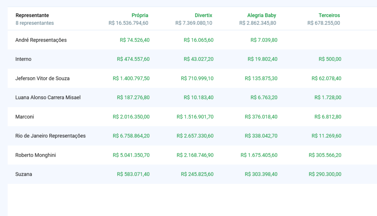Click Terceiros total R$ 678.255,00

tap(324, 23)
